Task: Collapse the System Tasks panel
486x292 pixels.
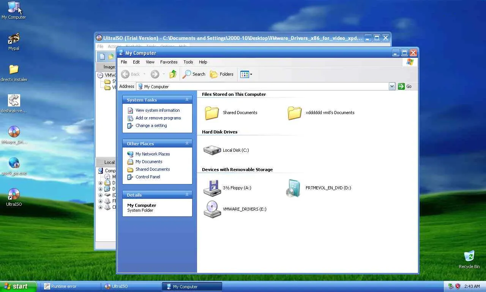Action: coord(187,100)
